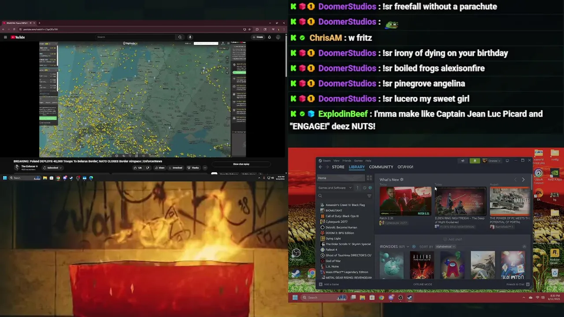Open Microsoft Store from taskbar below Steam window
Screen dimensions: 564x317
[372, 298]
